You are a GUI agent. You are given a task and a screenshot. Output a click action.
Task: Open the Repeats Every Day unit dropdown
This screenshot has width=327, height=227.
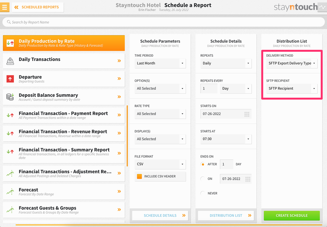[x=236, y=88]
